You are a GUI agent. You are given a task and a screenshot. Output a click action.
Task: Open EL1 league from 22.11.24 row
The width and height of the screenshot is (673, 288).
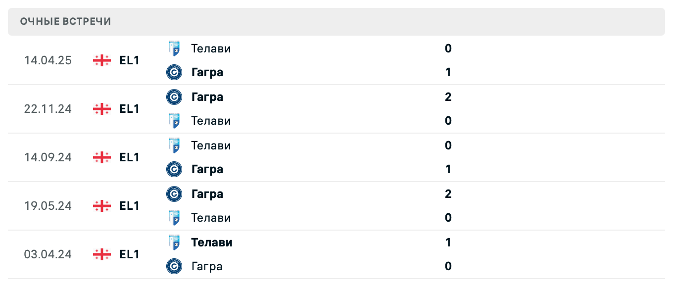(129, 109)
